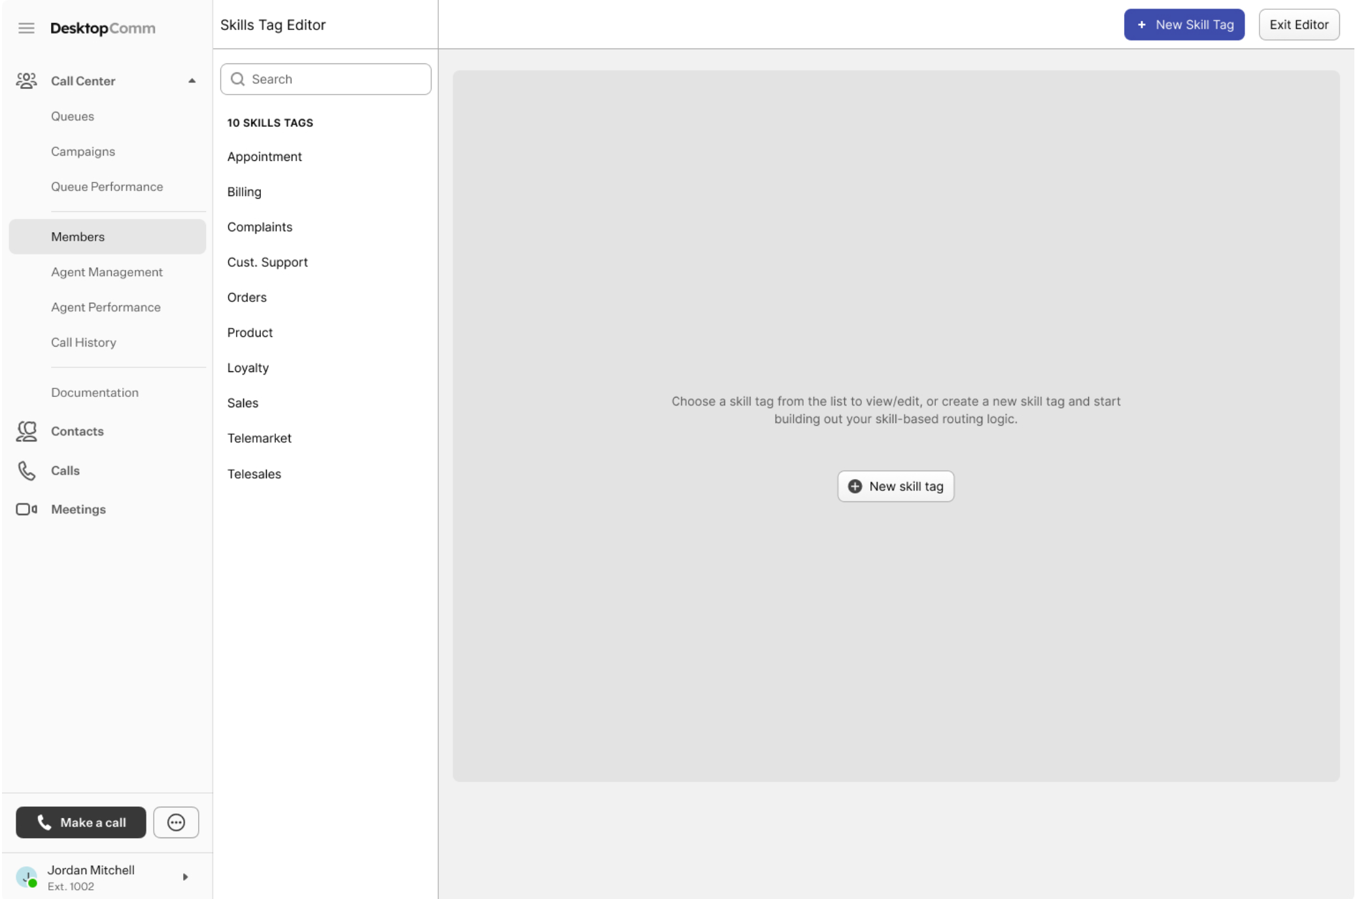Click the Call Center people icon
Viewport: 1357px width, 899px height.
click(26, 80)
